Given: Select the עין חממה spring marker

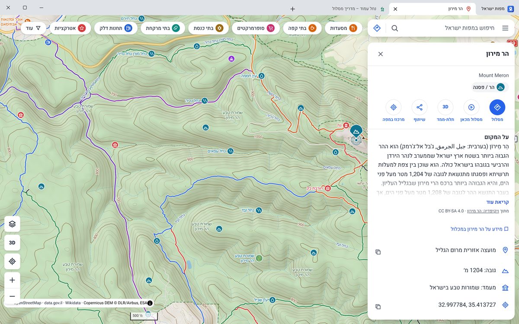Looking at the screenshot, I should point(261,76).
